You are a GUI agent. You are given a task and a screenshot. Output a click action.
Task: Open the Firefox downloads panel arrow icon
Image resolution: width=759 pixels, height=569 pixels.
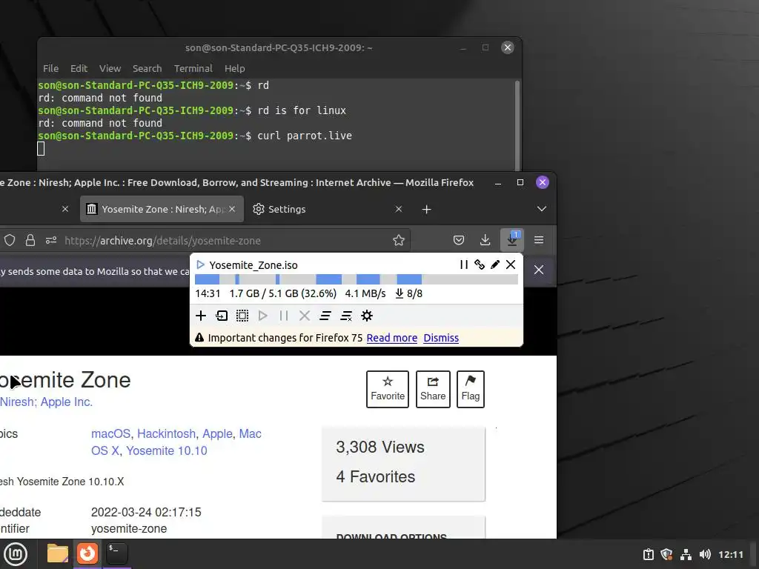[x=485, y=240]
